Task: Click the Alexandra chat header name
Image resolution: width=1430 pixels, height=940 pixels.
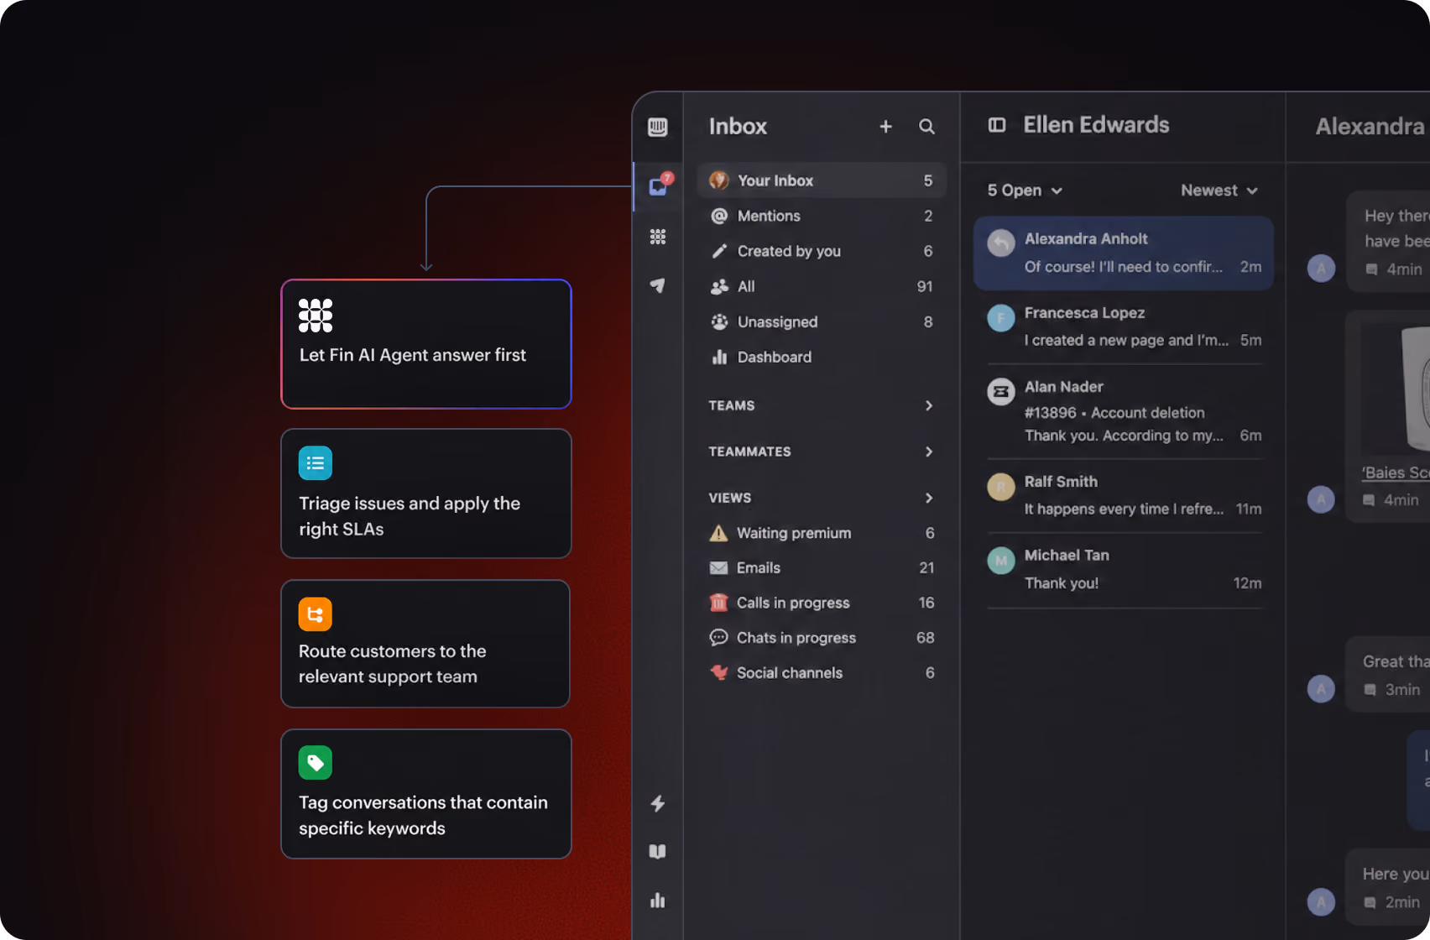Action: (x=1371, y=126)
